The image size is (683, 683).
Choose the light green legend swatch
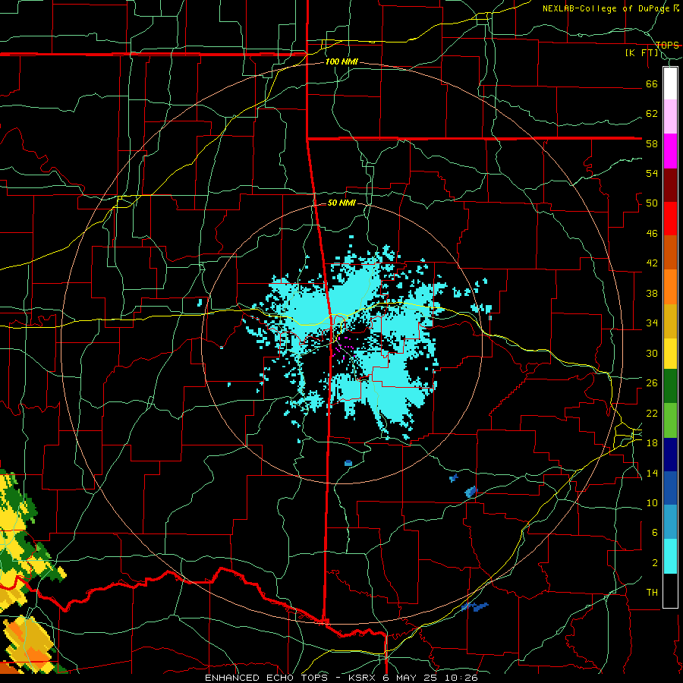click(670, 420)
